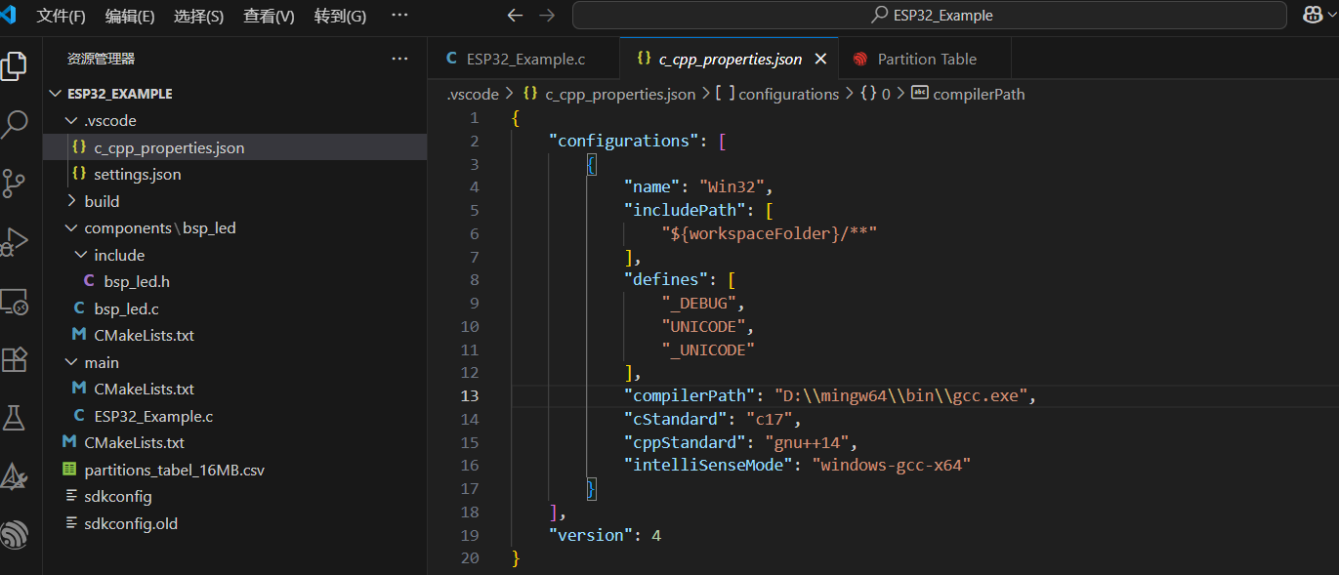1339x575 pixels.
Task: Click the compilerPath breadcrumb segment
Action: [968, 94]
